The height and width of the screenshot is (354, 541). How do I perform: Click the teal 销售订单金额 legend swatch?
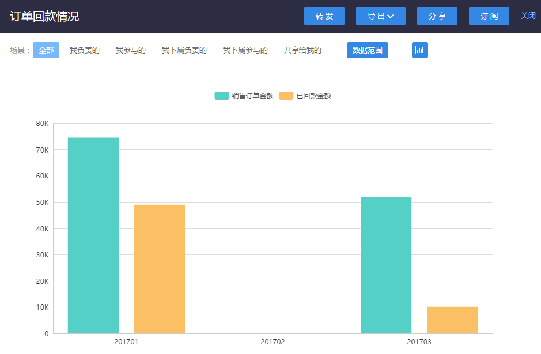222,96
